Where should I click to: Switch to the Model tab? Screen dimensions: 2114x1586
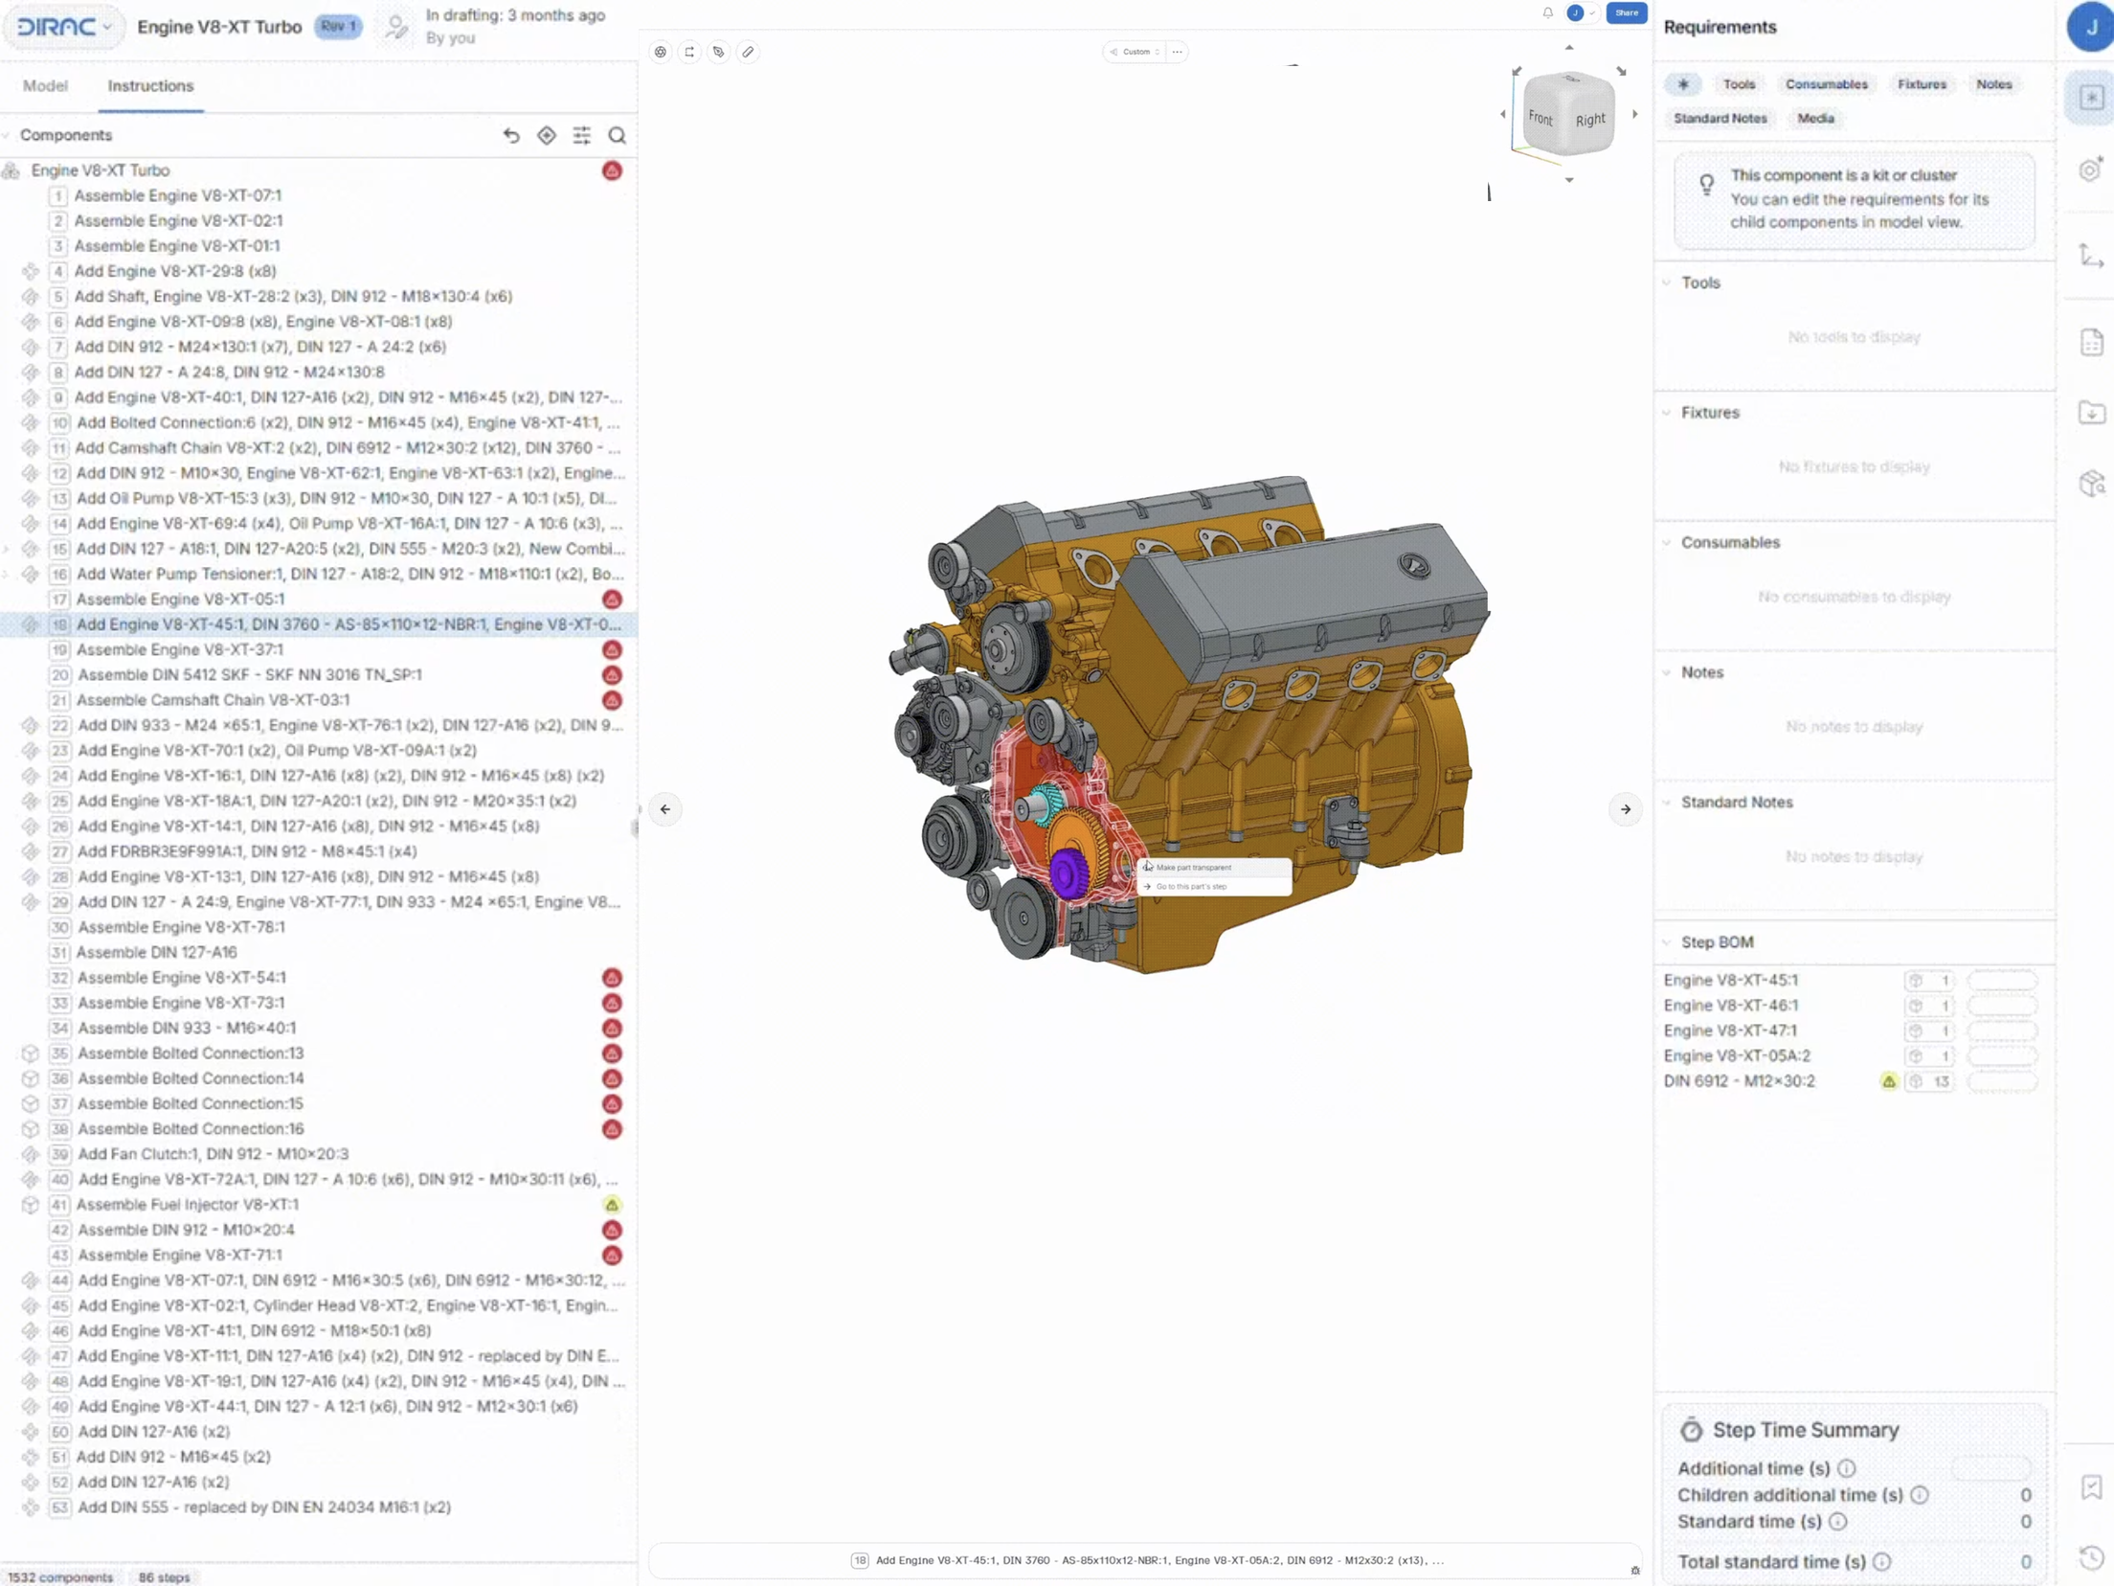(45, 86)
